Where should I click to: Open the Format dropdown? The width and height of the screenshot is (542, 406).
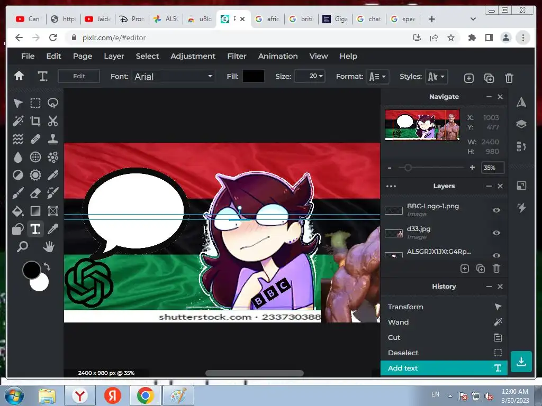click(377, 77)
